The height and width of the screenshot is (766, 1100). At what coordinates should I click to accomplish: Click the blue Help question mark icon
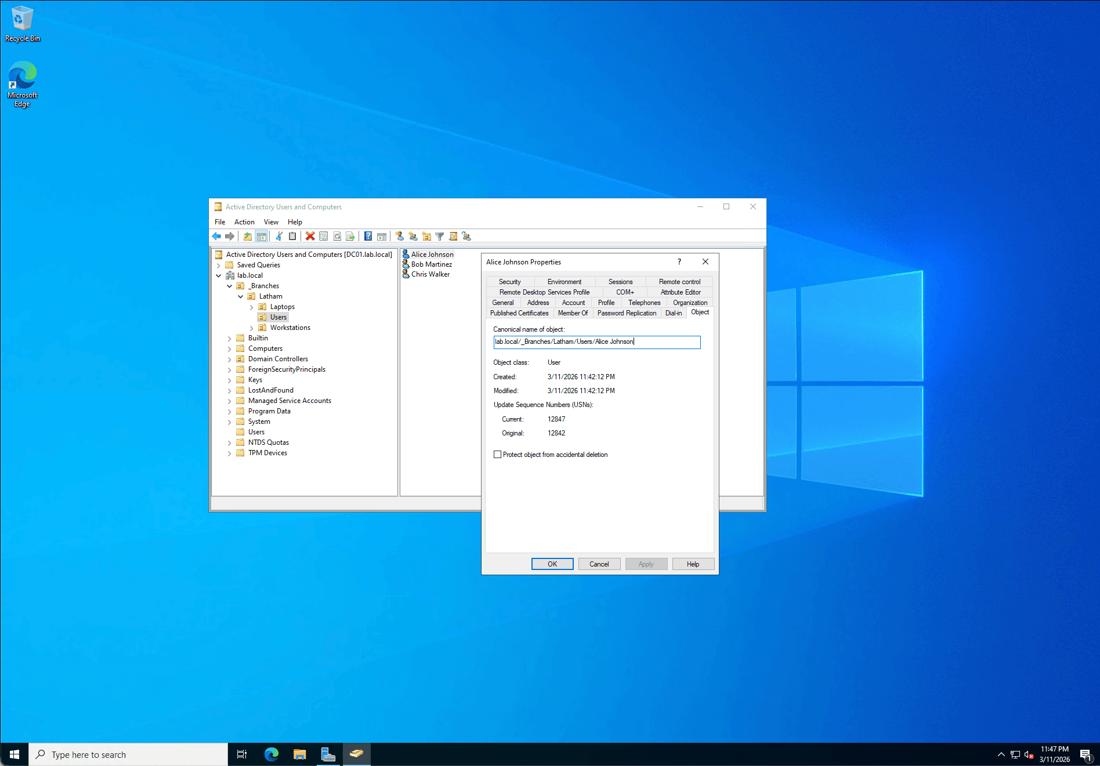point(368,236)
